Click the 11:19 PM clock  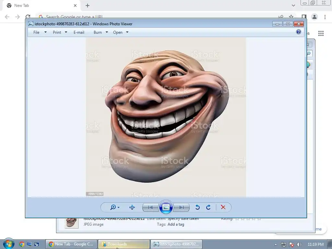coord(315,244)
